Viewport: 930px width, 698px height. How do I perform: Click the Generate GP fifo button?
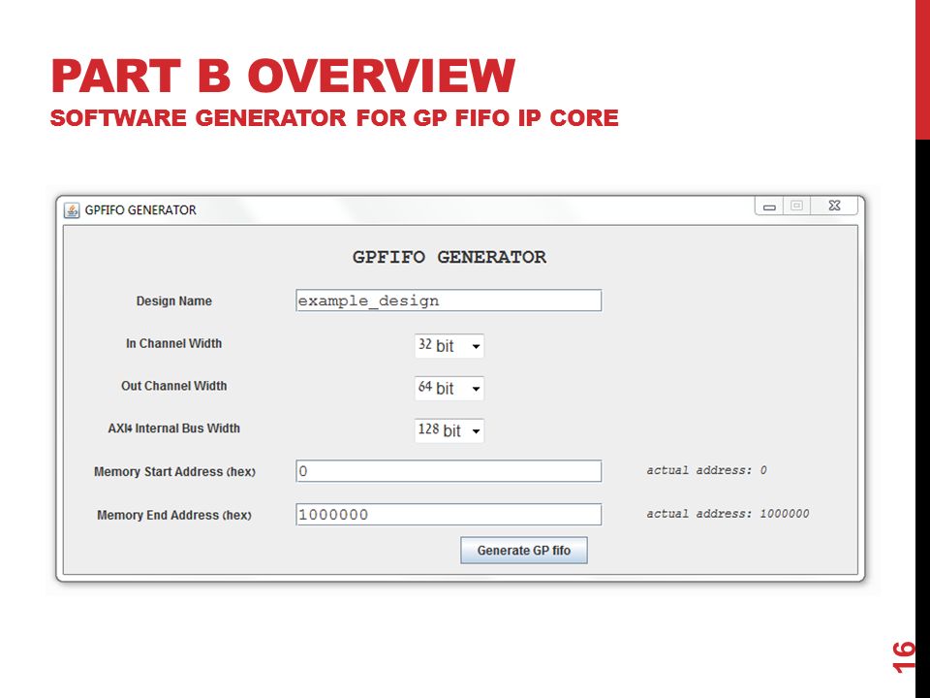click(524, 551)
